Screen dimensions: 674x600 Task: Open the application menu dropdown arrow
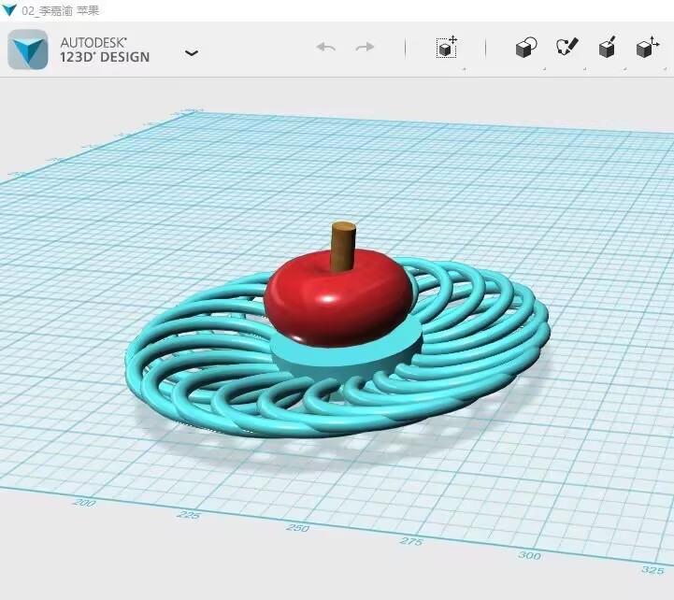(x=192, y=53)
